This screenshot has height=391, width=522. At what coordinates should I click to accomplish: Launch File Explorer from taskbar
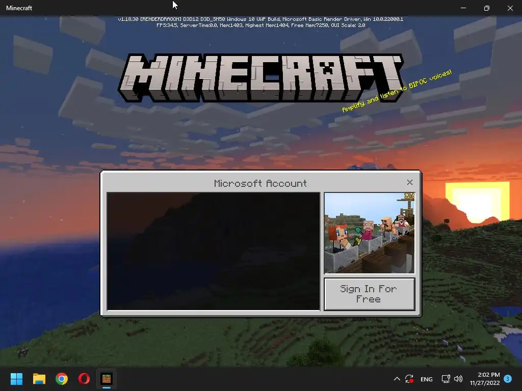39,379
